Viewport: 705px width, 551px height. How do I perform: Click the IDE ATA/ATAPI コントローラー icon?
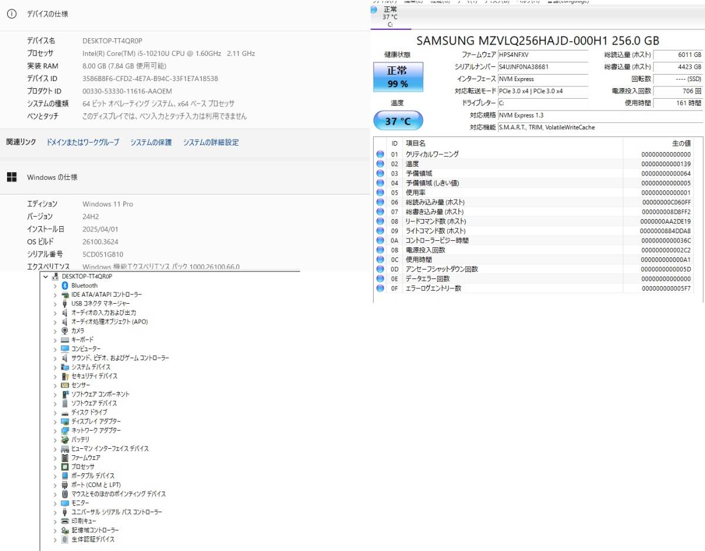coord(65,294)
